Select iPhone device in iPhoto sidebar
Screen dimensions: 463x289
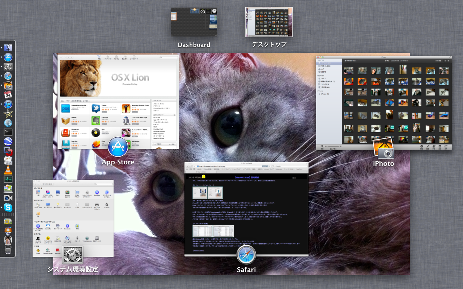pos(323,94)
